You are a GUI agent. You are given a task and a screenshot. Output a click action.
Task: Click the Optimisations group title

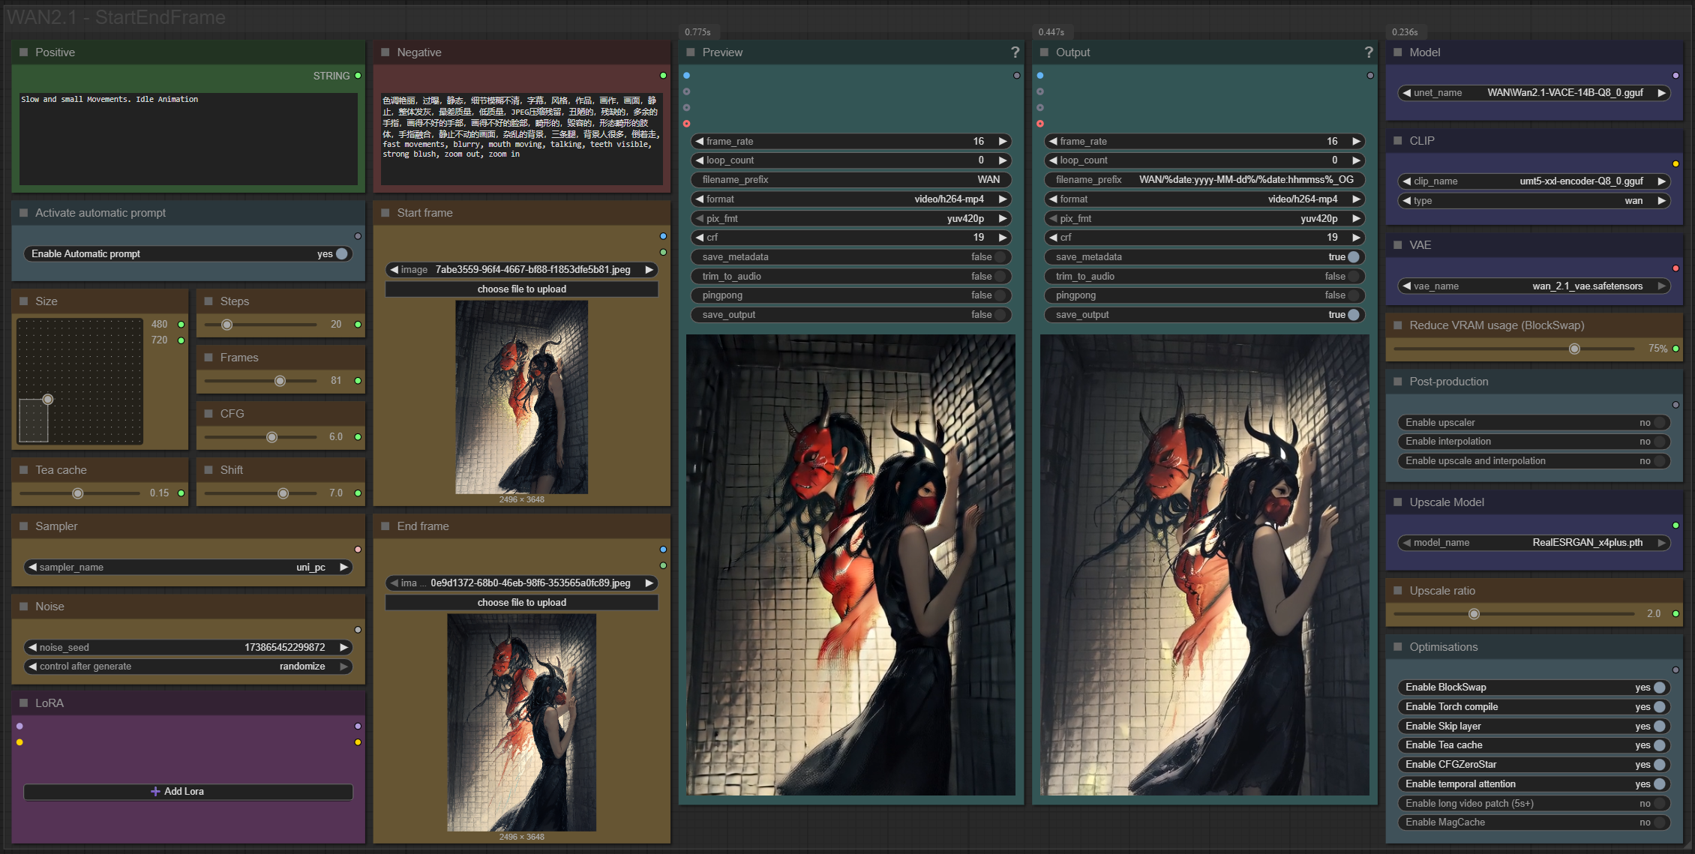pos(1443,647)
